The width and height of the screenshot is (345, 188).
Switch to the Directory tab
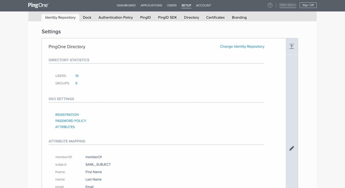(191, 18)
